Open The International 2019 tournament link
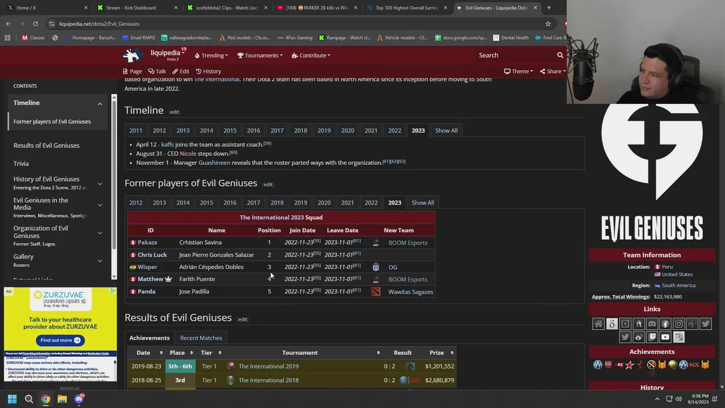This screenshot has width=725, height=408. pyautogui.click(x=268, y=366)
